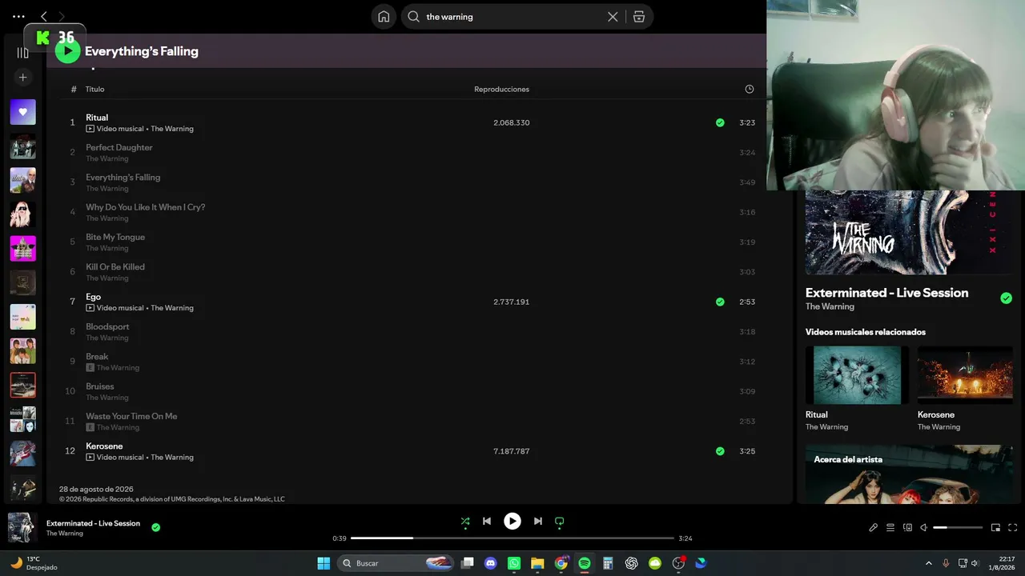Sort by the Reproducciones column header
Viewport: 1025px width, 576px height.
(501, 89)
